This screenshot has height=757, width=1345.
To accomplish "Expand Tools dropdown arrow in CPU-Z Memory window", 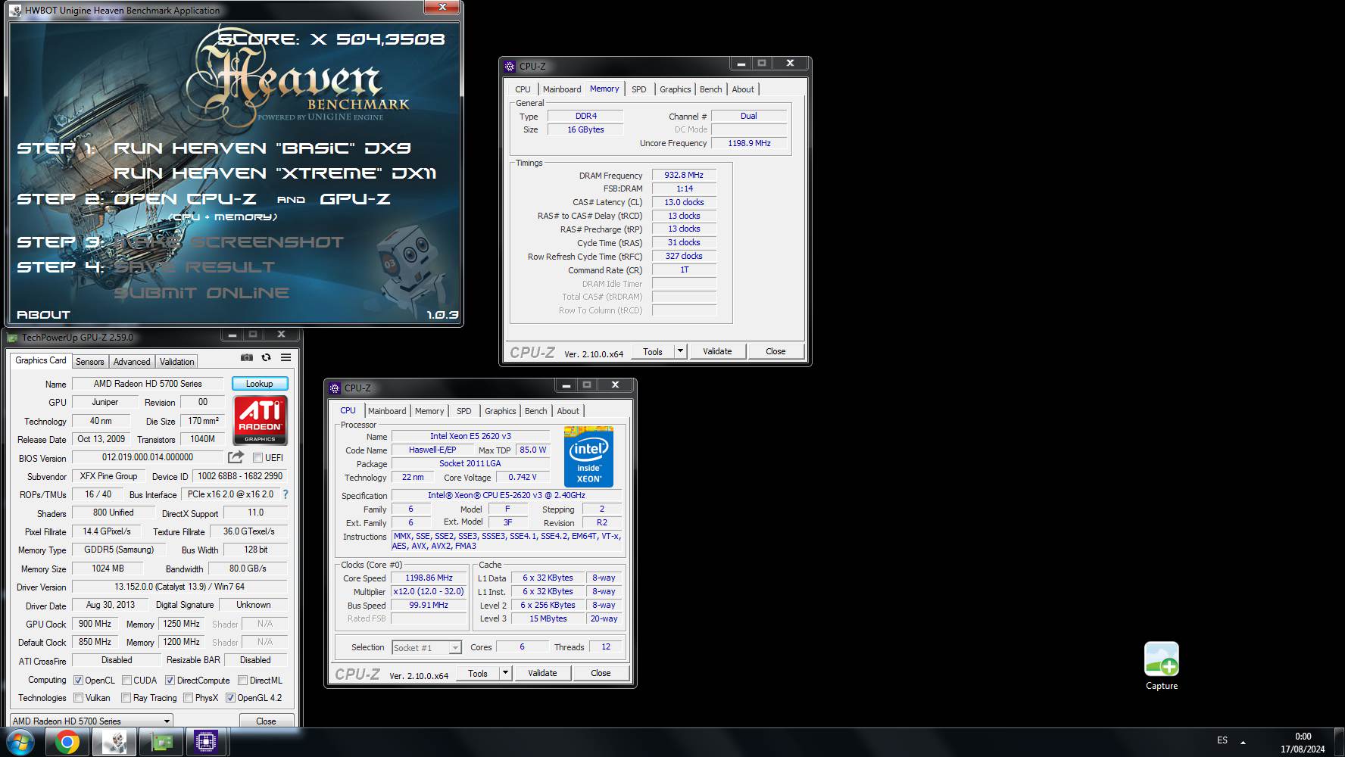I will pyautogui.click(x=680, y=351).
